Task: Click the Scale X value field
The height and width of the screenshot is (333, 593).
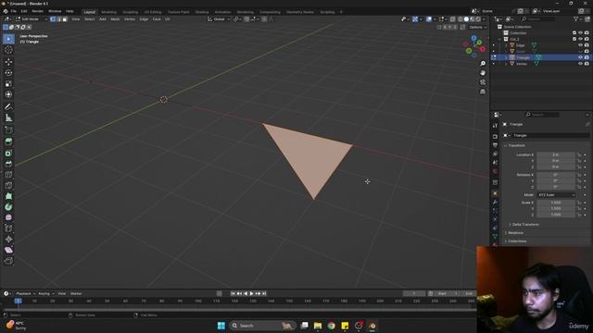Action: click(x=556, y=203)
